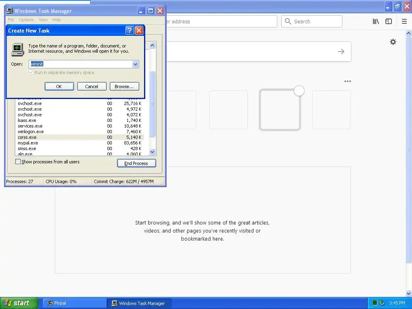Open the View menu in Task Manager
The height and width of the screenshot is (309, 412).
coord(43,20)
